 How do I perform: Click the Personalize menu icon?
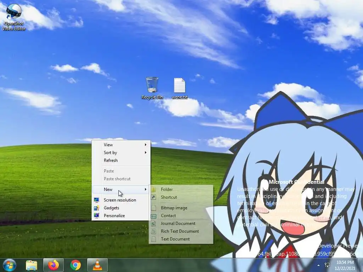(96, 216)
